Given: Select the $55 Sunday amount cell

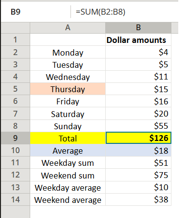Looking at the screenshot, I should pos(138,126).
